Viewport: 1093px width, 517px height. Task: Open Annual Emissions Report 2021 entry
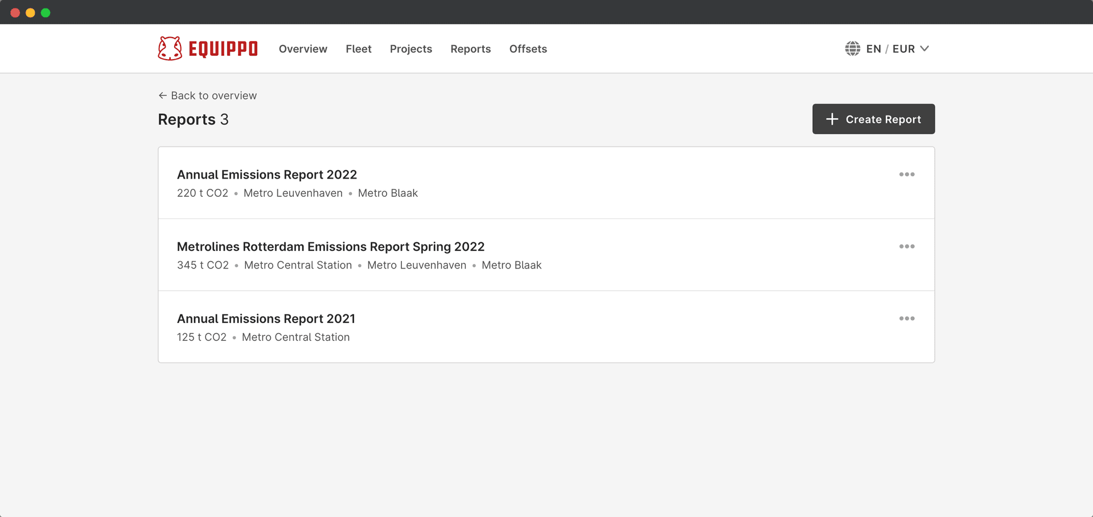coord(266,319)
